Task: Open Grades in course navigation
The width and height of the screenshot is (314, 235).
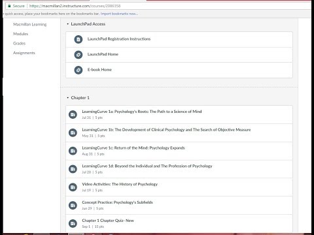Action: [x=19, y=43]
